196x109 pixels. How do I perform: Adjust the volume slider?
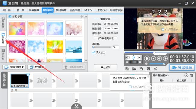pyautogui.click(x=157, y=64)
